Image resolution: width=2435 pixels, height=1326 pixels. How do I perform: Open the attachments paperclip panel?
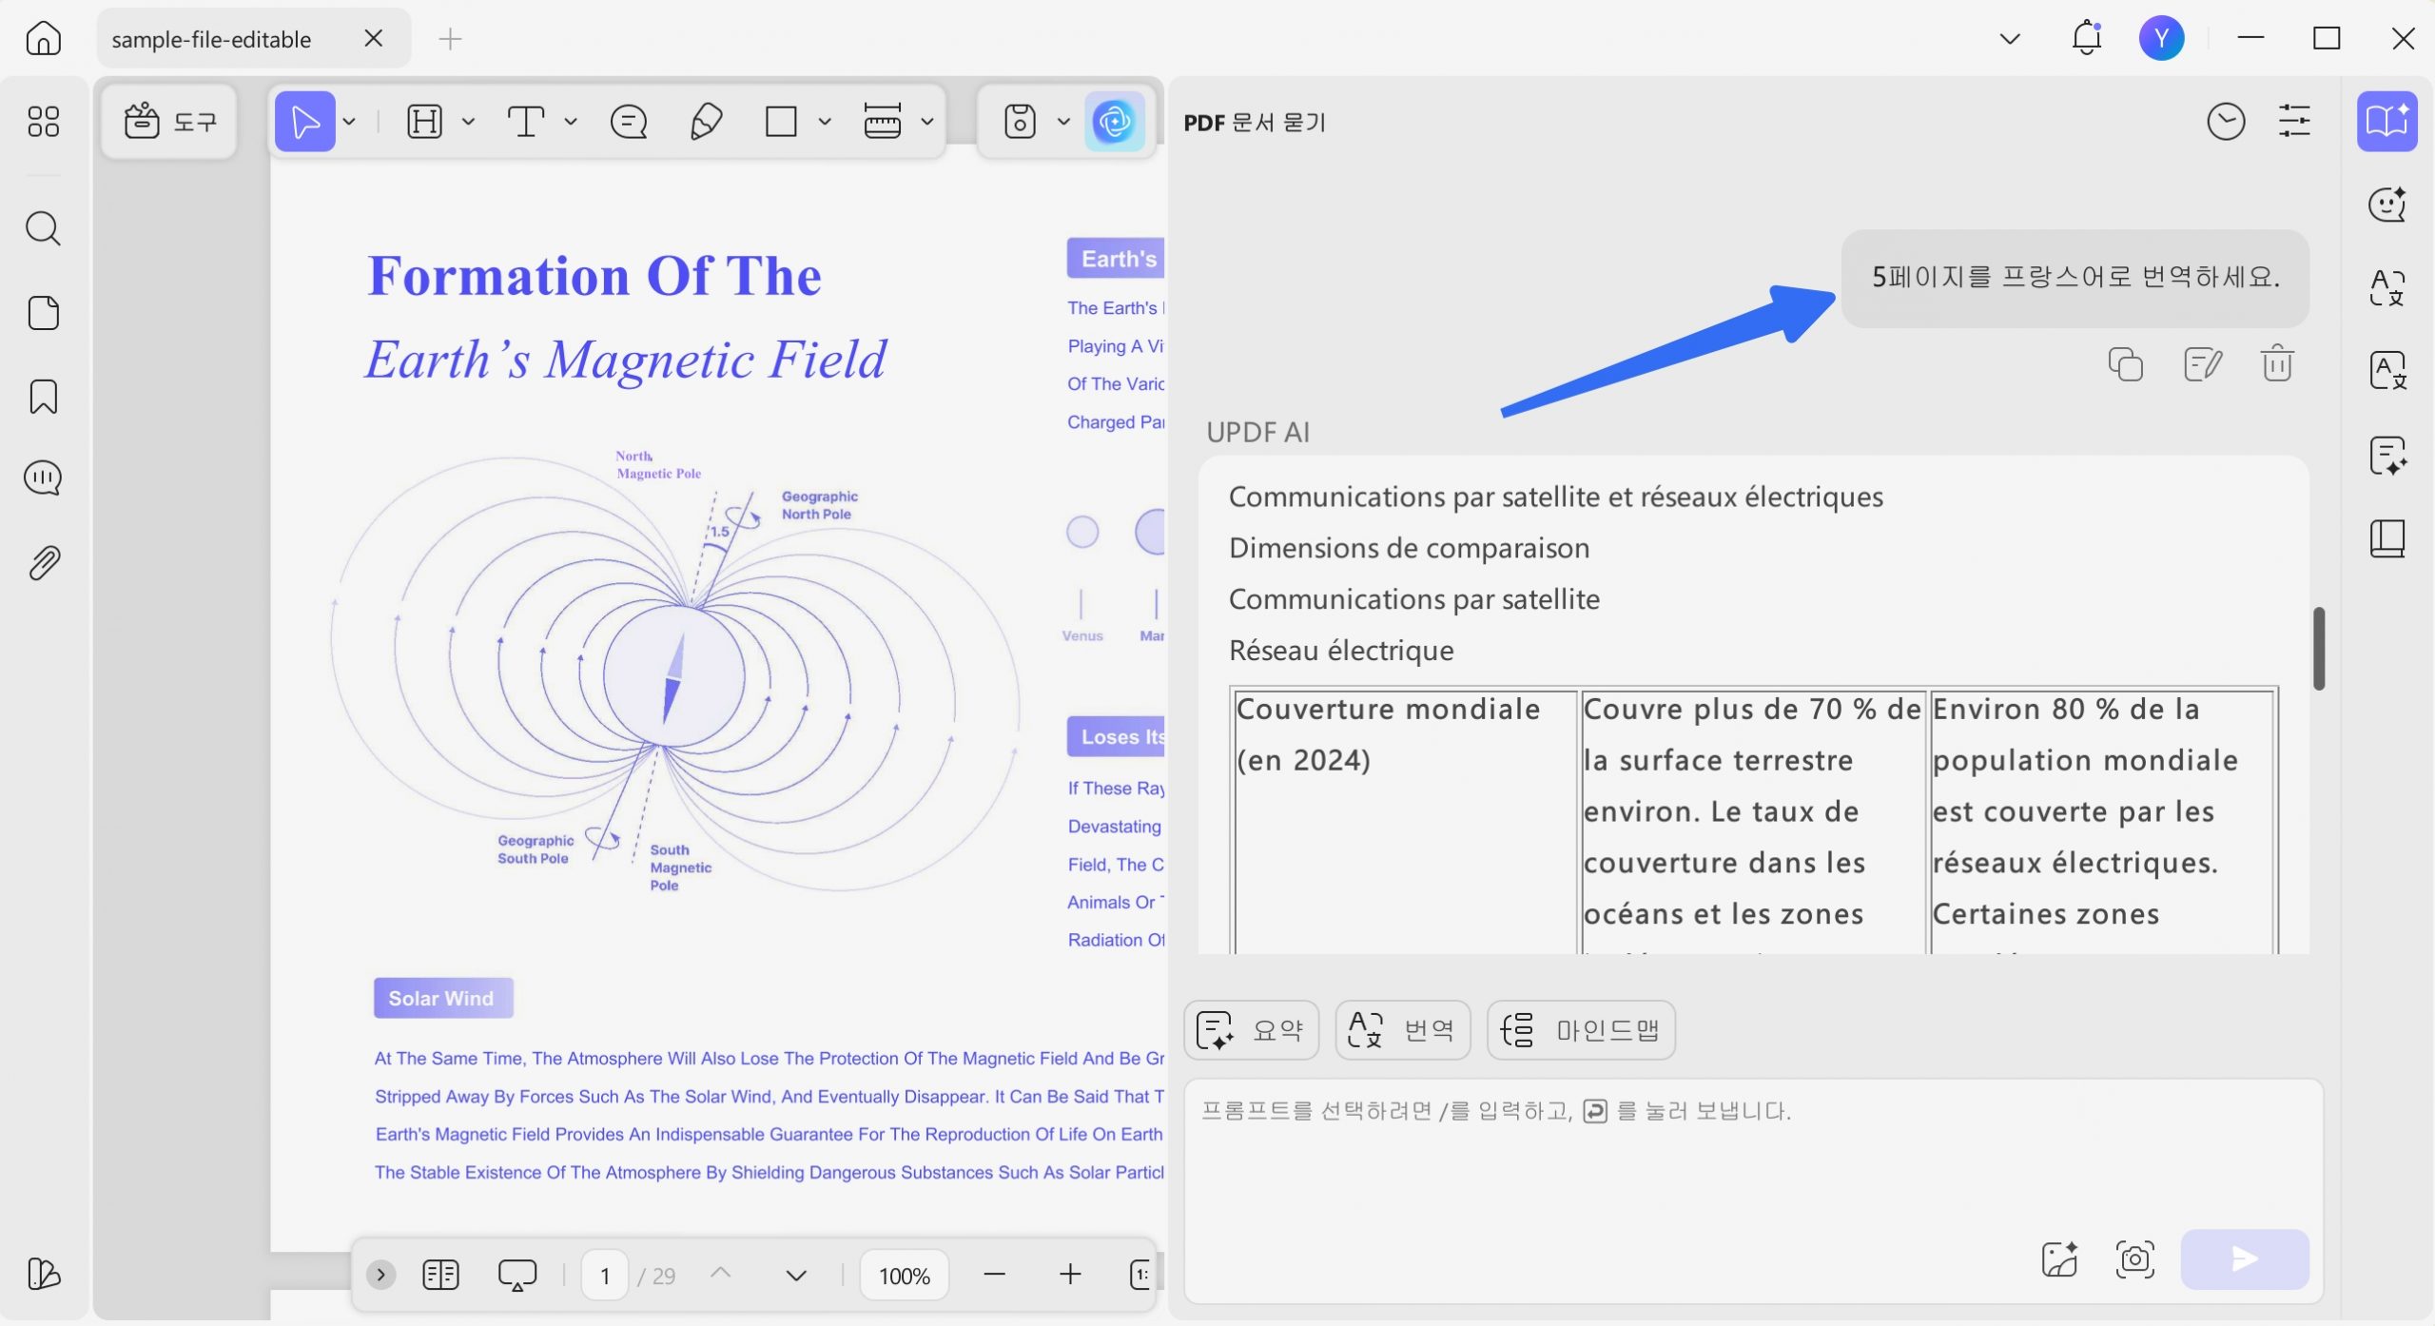43,563
